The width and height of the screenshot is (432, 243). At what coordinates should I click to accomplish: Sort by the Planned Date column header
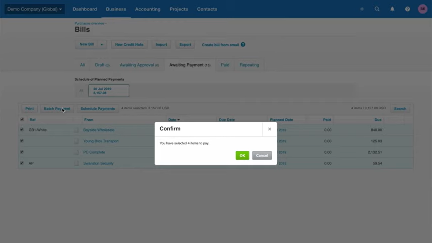click(x=281, y=120)
